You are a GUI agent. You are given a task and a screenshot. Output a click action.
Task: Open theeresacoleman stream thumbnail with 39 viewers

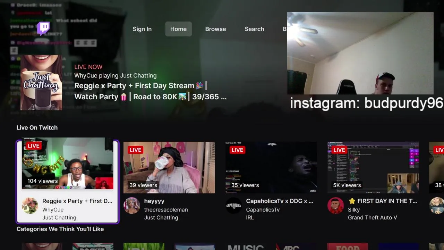(169, 167)
